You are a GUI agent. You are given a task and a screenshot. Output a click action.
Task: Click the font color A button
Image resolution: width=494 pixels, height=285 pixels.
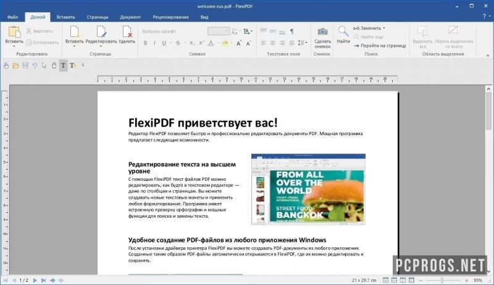point(211,43)
